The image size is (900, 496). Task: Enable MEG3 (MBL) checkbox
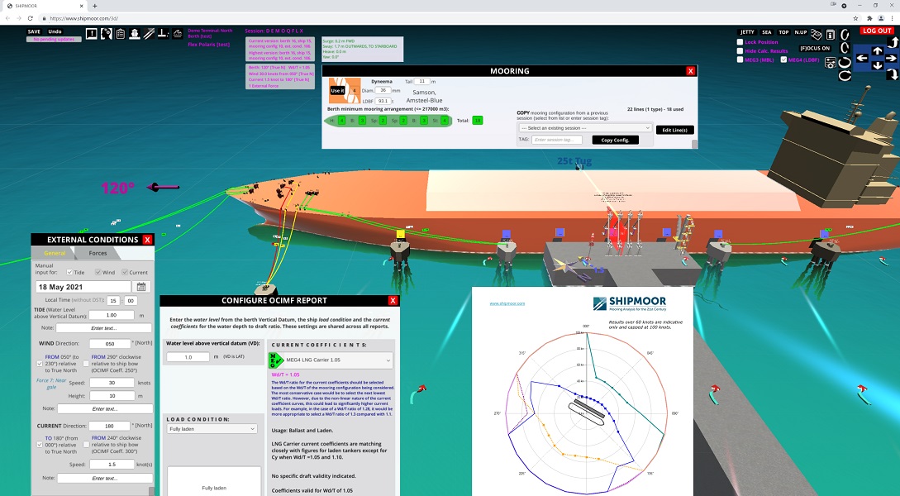[740, 60]
